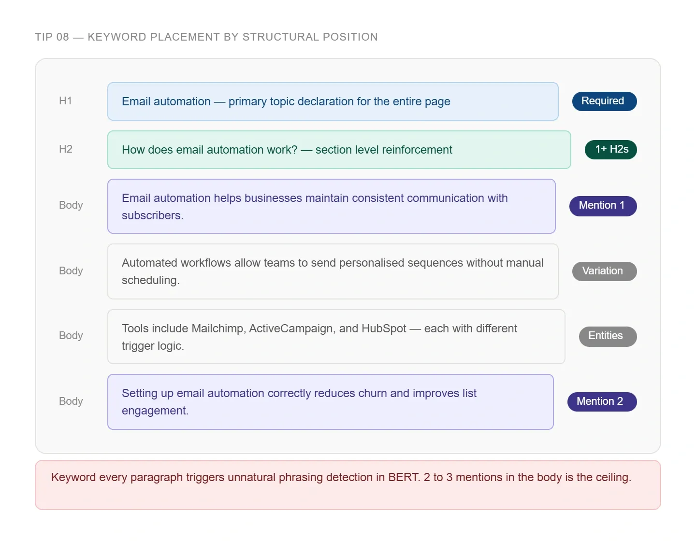Viewport: 696px width, 541px height.
Task: Click the 'H2' row label
Action: click(x=66, y=149)
